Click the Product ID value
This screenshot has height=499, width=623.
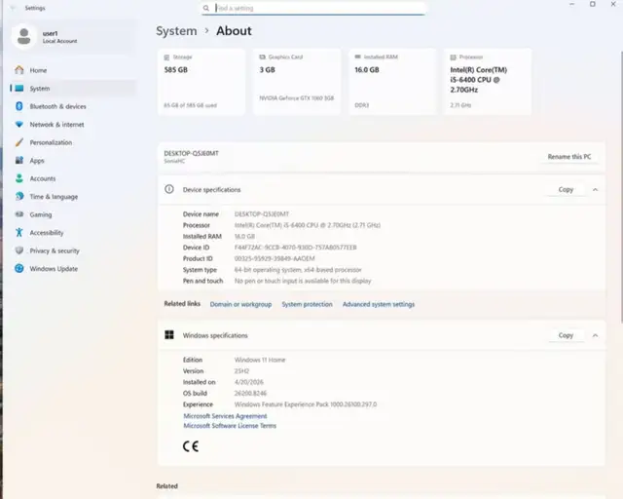tap(275, 258)
